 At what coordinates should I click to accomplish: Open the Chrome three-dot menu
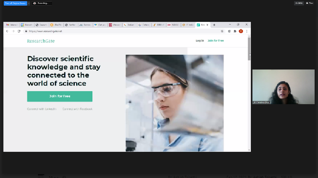click(x=247, y=31)
